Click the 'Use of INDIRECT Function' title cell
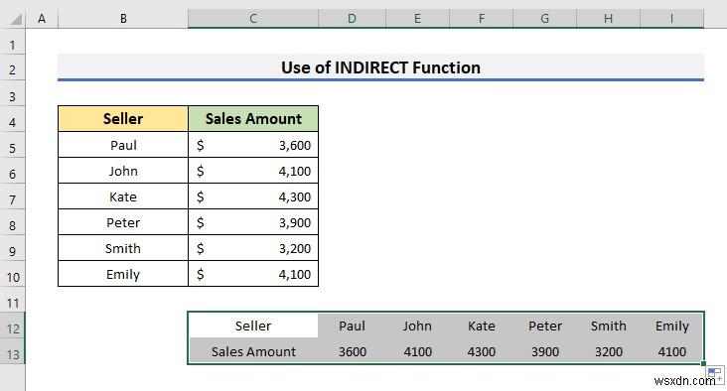Image resolution: width=727 pixels, height=391 pixels. pyautogui.click(x=380, y=67)
